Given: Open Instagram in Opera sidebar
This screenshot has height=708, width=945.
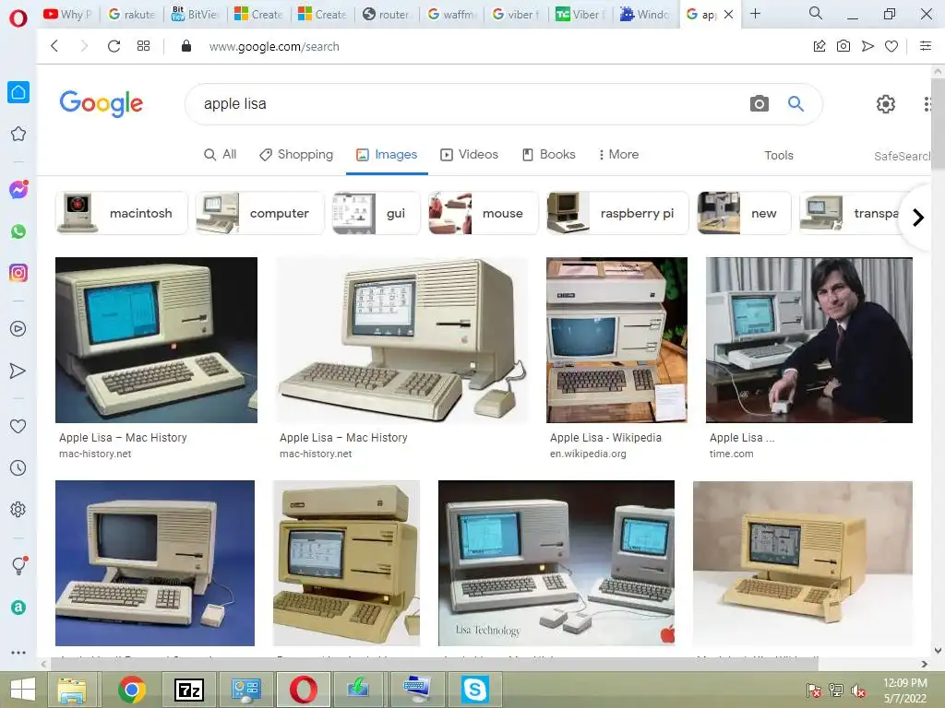Looking at the screenshot, I should click(x=18, y=273).
